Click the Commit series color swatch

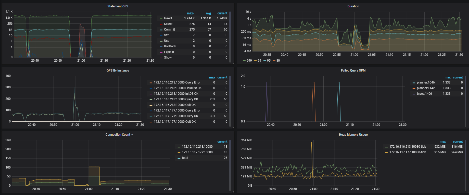tap(161, 30)
